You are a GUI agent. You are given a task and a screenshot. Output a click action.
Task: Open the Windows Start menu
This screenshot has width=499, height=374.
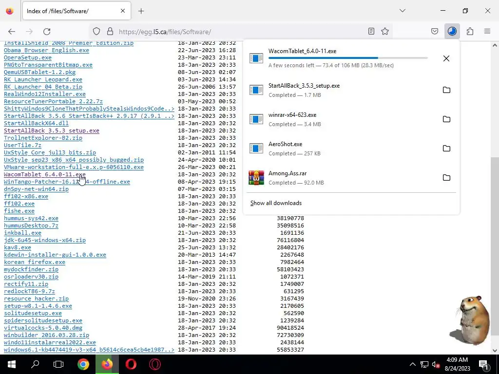pyautogui.click(x=12, y=364)
